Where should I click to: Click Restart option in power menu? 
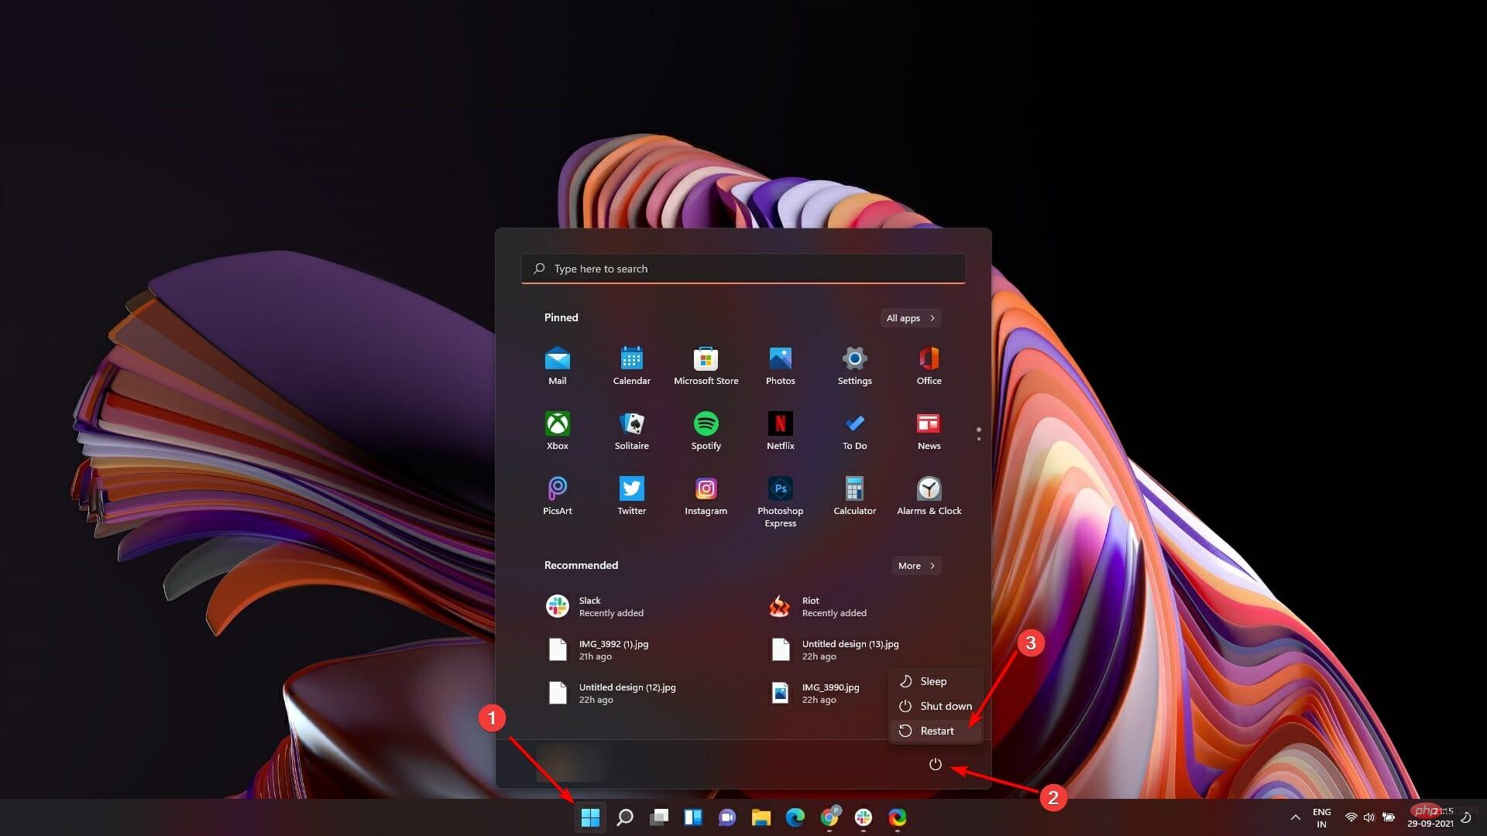pyautogui.click(x=936, y=730)
